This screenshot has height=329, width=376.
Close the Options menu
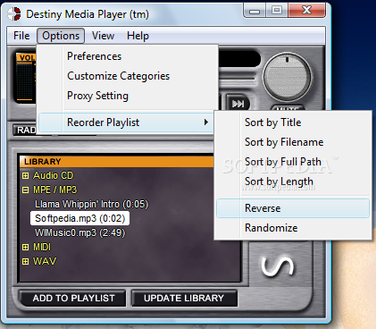point(61,36)
